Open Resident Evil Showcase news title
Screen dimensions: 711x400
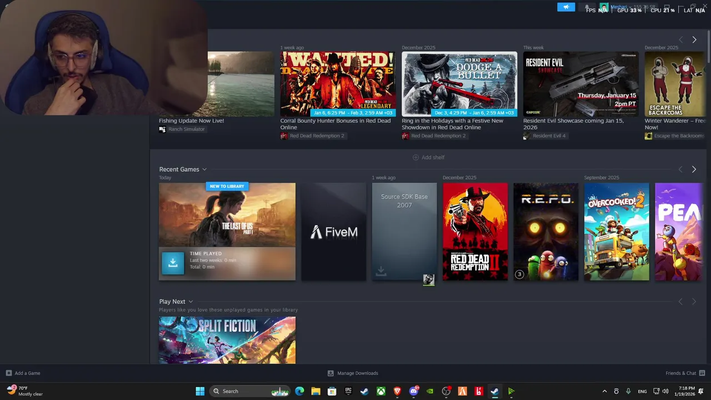pos(573,124)
